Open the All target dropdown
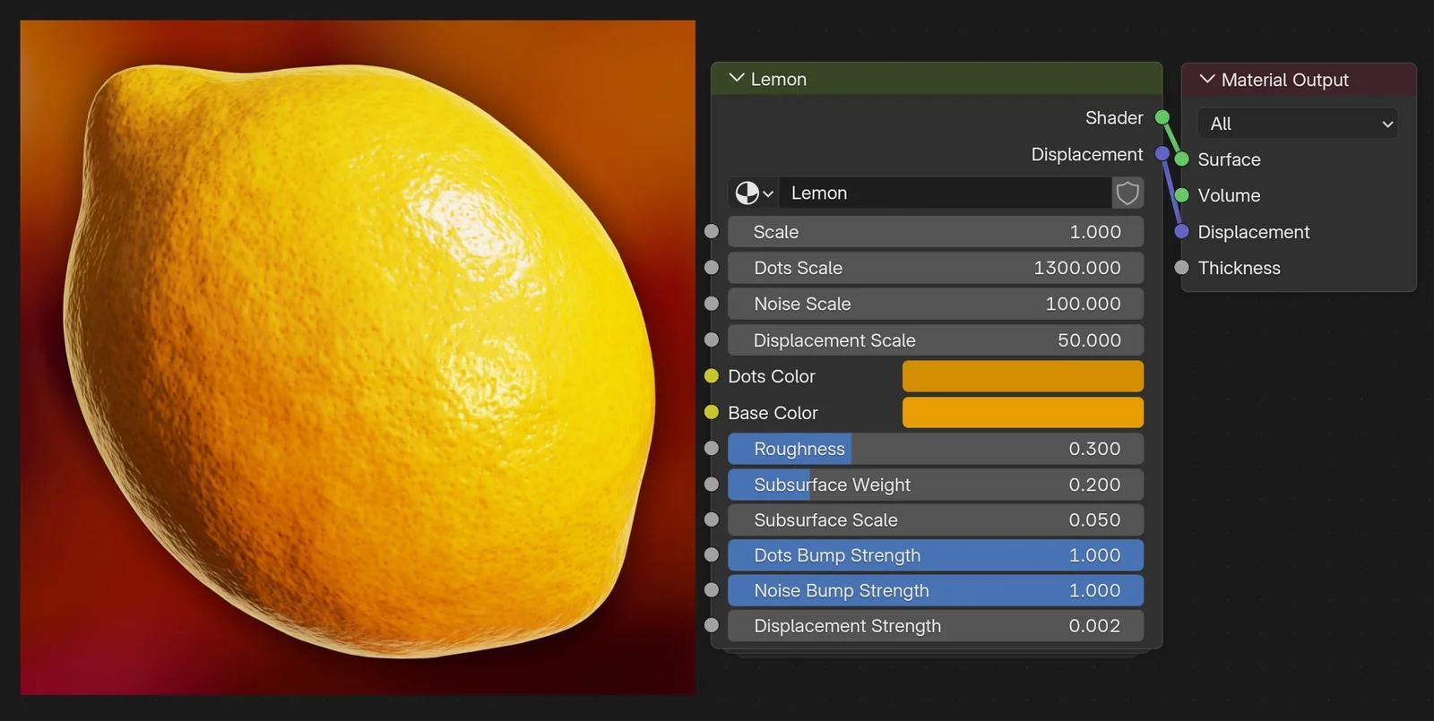The width and height of the screenshot is (1434, 721). tap(1298, 124)
